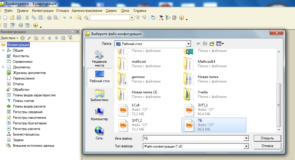Select the Новая папка (3) folder

click(148, 95)
